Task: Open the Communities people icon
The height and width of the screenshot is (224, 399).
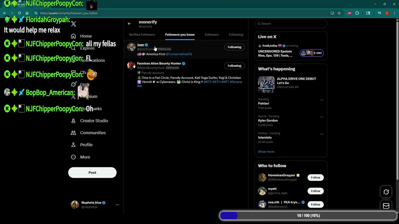Action: (73, 133)
